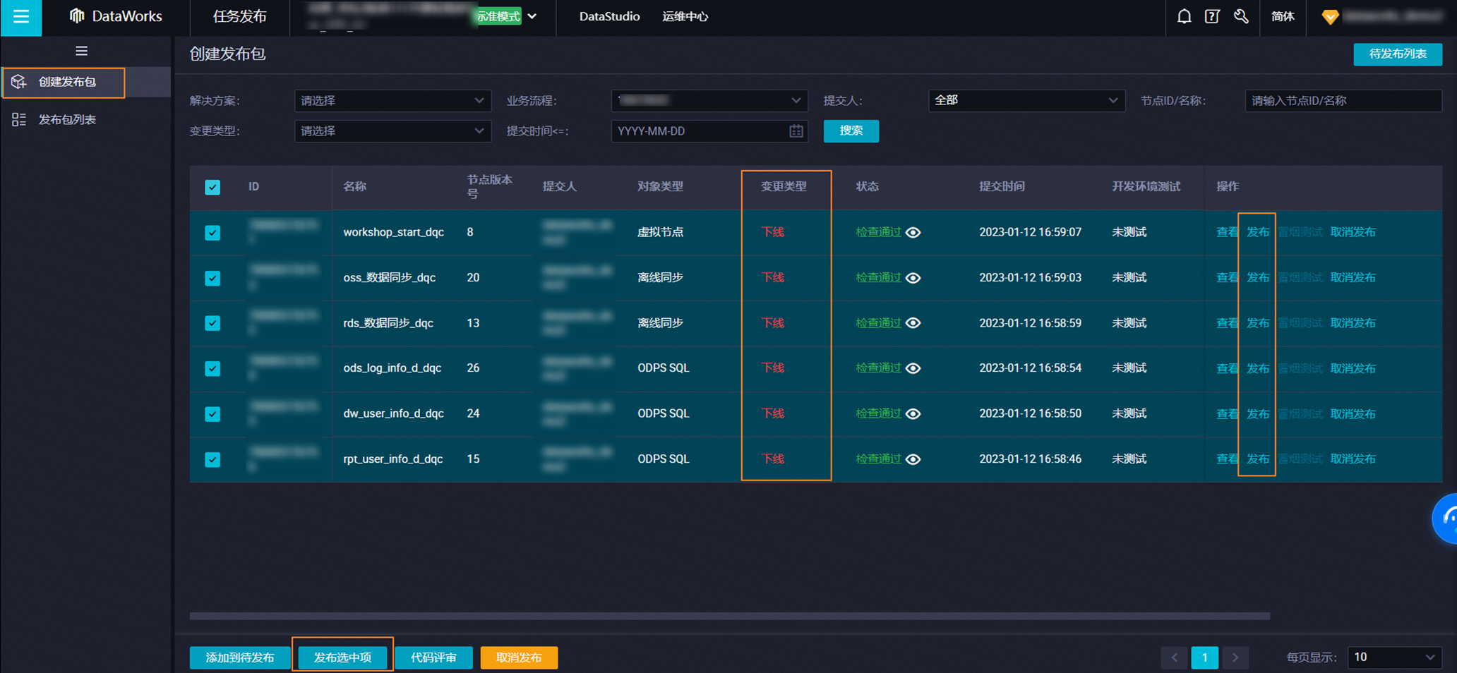Go to next page arrow
The height and width of the screenshot is (673, 1457).
[1235, 657]
